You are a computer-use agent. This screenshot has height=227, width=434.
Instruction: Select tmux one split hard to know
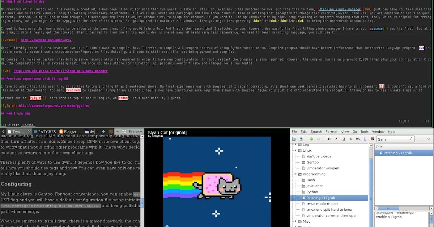click(x=329, y=210)
